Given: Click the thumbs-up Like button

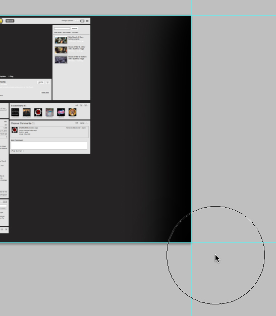Looking at the screenshot, I should coord(41,82).
